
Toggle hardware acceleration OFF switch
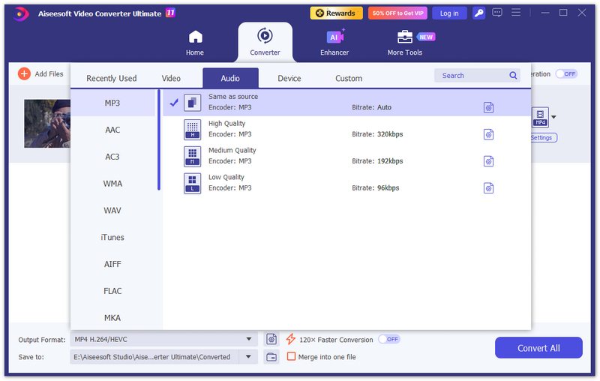pyautogui.click(x=566, y=73)
